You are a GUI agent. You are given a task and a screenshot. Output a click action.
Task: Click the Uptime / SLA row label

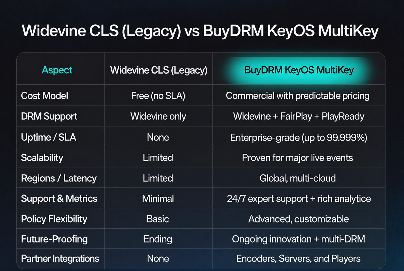49,137
